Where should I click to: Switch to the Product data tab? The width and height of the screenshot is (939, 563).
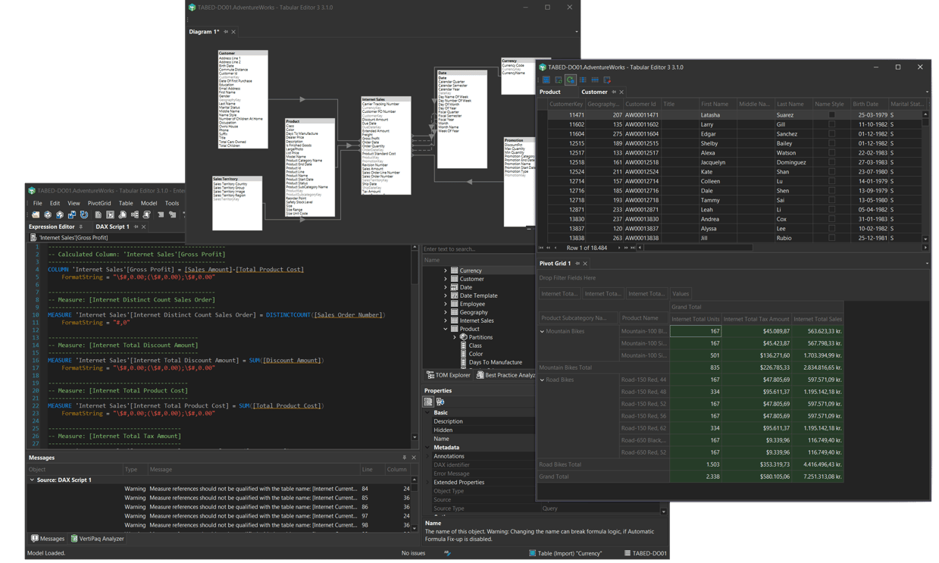point(549,92)
